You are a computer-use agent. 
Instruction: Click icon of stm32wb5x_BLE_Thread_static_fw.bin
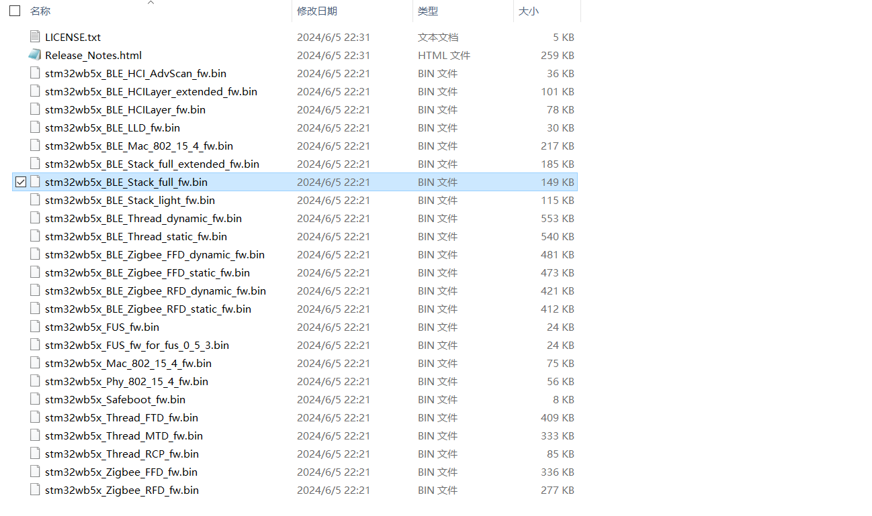click(35, 236)
